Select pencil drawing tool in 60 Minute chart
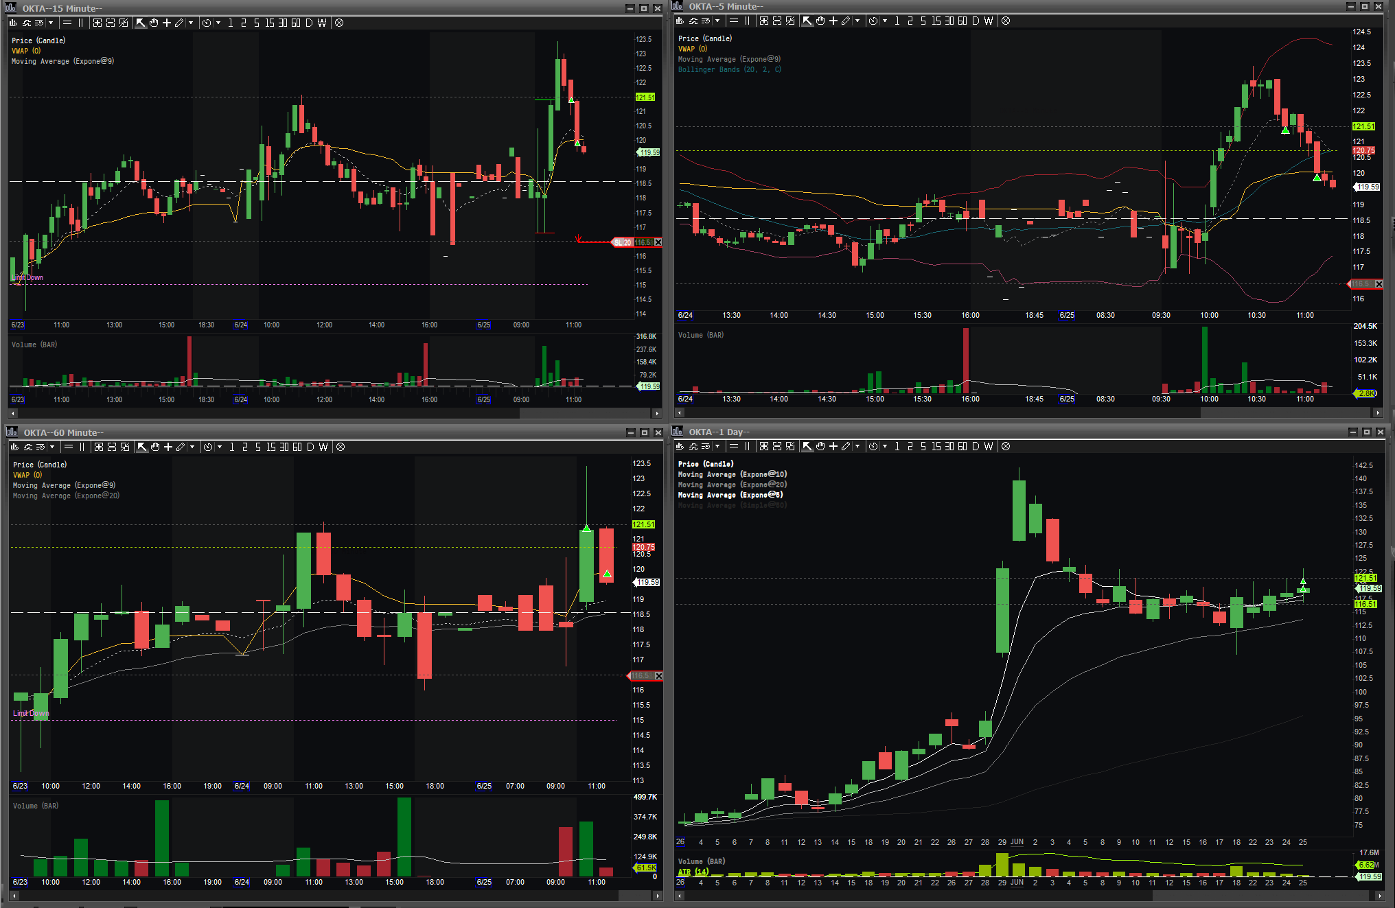1395x908 pixels. (x=181, y=447)
